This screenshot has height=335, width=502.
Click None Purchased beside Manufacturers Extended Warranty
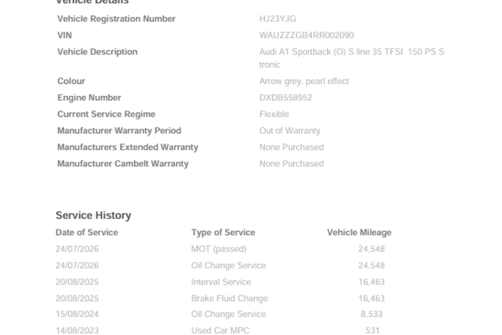[292, 147]
